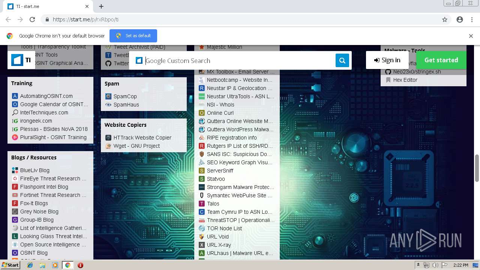Screen dimensions: 480x270
Task: Click the Set as default button
Action: click(133, 36)
